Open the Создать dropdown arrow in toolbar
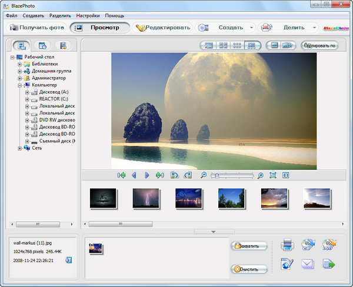353x287 pixels. coord(252,27)
